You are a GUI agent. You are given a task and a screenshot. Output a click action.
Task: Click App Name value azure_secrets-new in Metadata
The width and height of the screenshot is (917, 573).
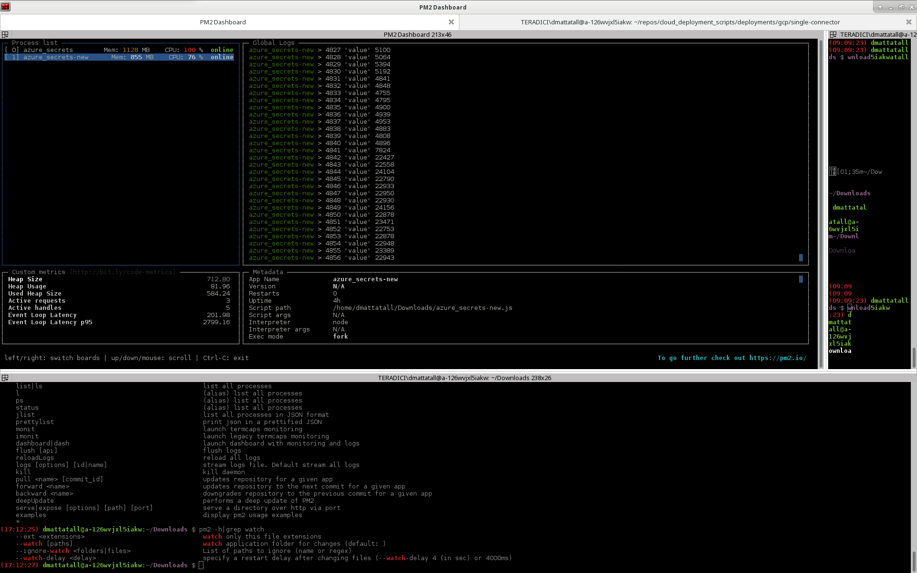tap(365, 279)
